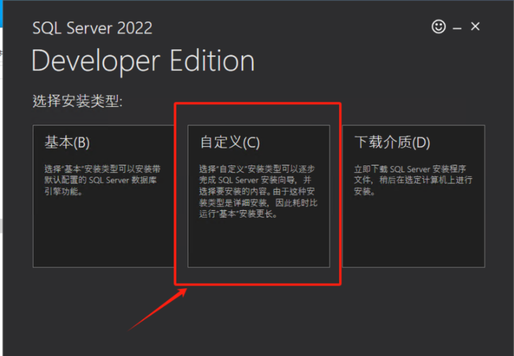Image resolution: width=514 pixels, height=356 pixels.
Task: Click the Developer Edition title text
Action: pyautogui.click(x=143, y=61)
